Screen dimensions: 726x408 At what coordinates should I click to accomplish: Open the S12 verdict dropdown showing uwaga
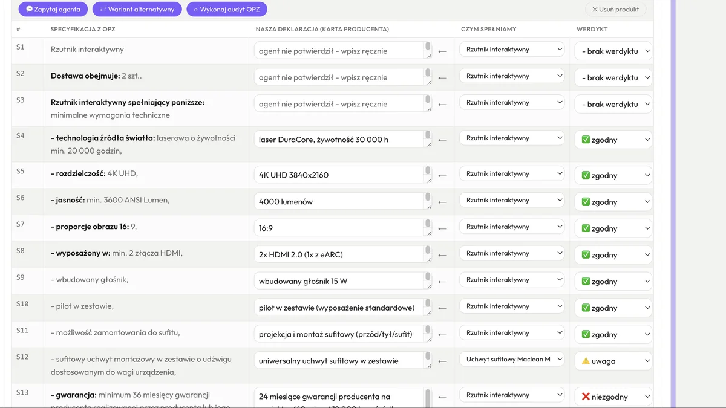(x=613, y=361)
